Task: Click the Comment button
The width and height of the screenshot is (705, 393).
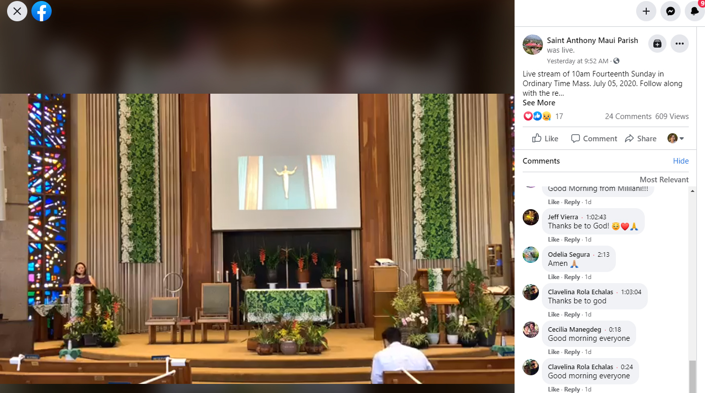Action: (594, 139)
